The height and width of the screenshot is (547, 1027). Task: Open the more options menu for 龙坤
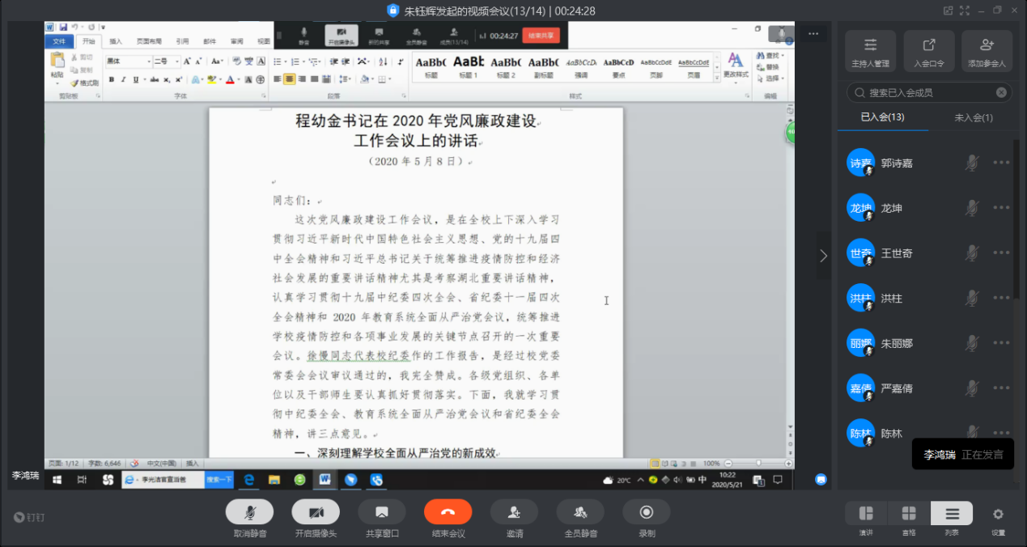1001,208
